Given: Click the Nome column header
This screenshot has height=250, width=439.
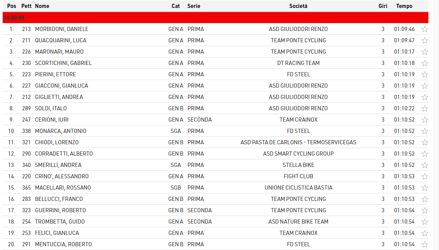Looking at the screenshot, I should click(x=42, y=6).
